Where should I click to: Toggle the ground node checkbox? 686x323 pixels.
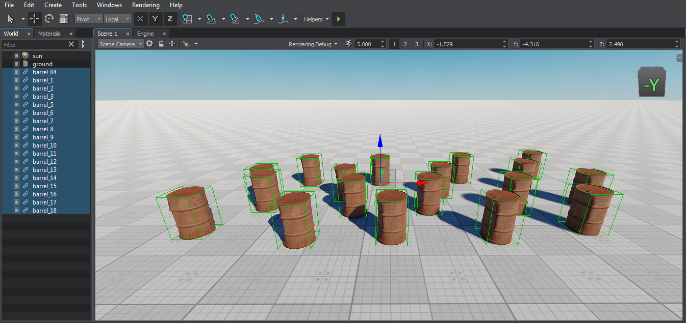[x=16, y=64]
